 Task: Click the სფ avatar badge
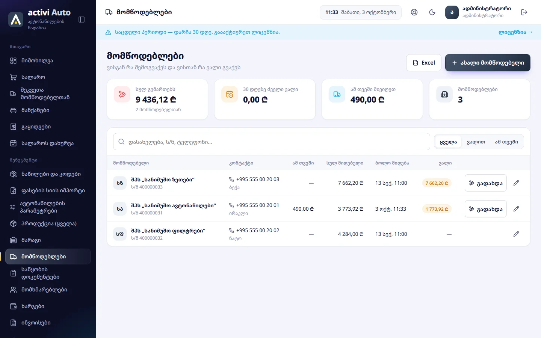(x=120, y=234)
